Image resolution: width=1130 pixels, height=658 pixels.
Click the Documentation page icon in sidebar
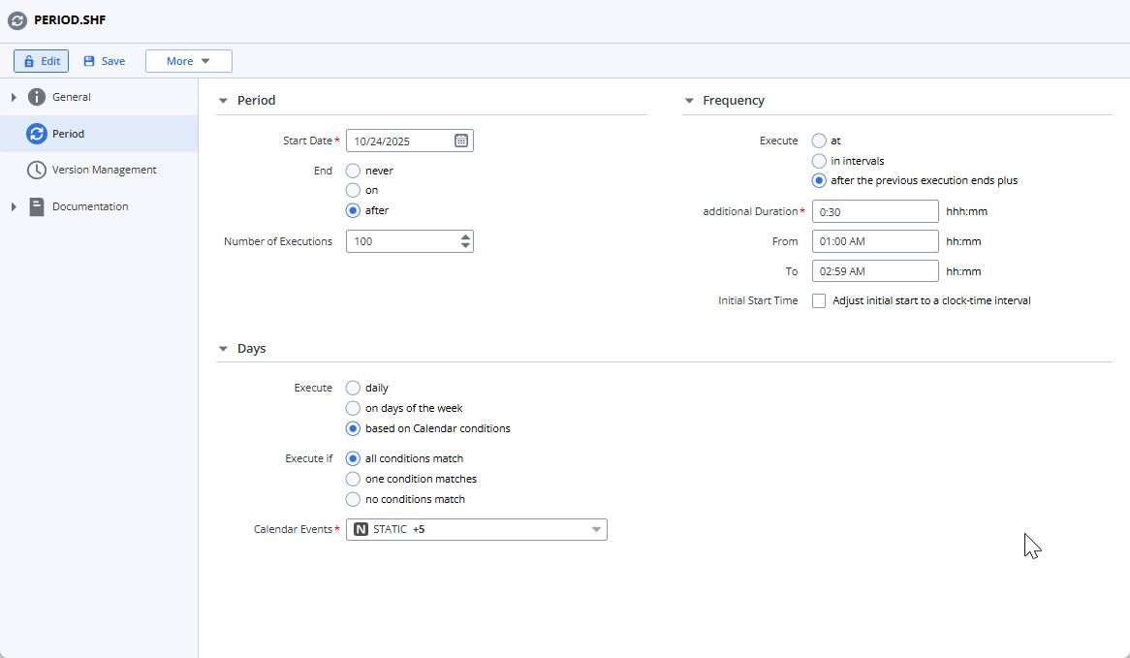coord(35,206)
